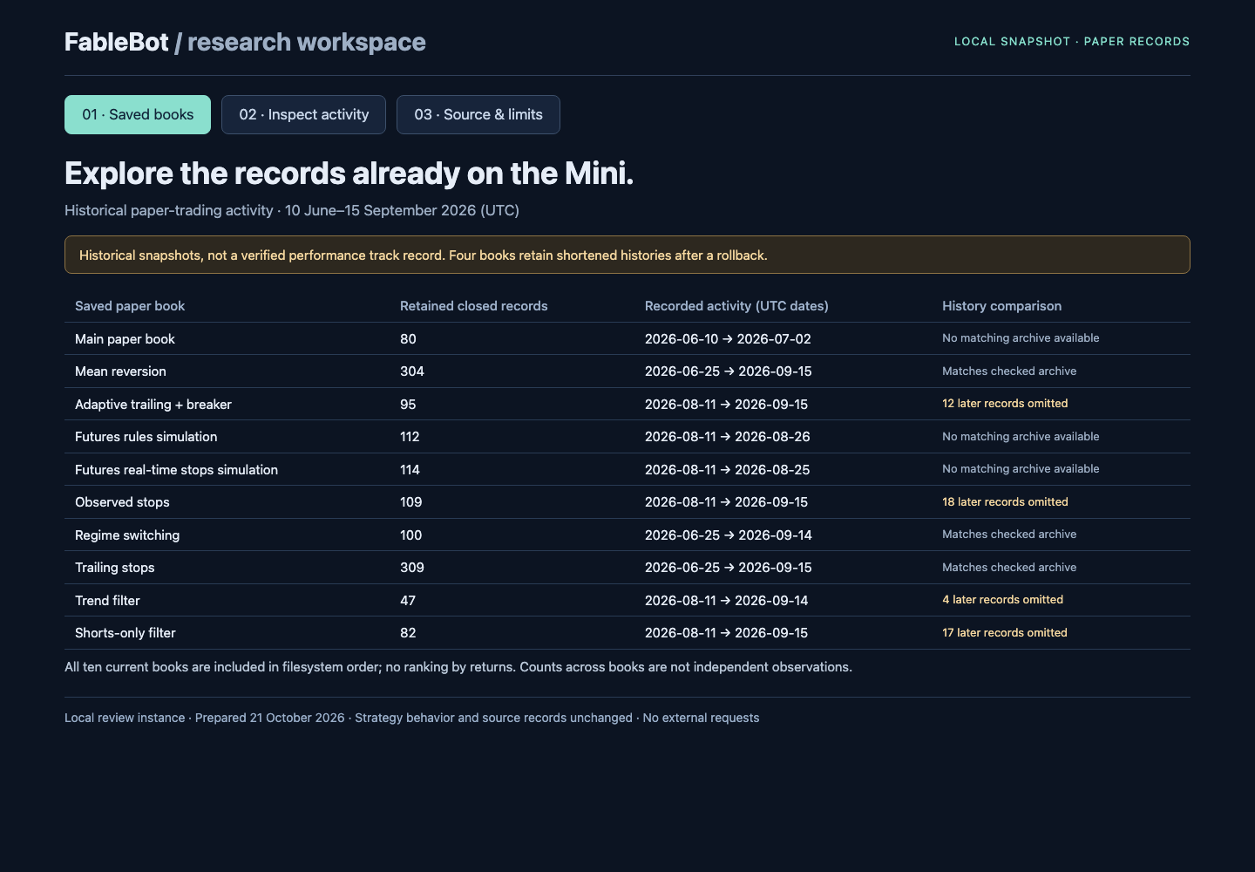This screenshot has height=872, width=1255.
Task: Click the historical snapshots warning banner
Action: pos(627,255)
